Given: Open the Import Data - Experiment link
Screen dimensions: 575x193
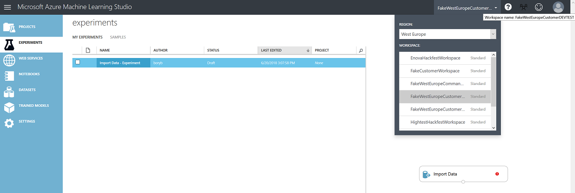Looking at the screenshot, I should tap(120, 63).
